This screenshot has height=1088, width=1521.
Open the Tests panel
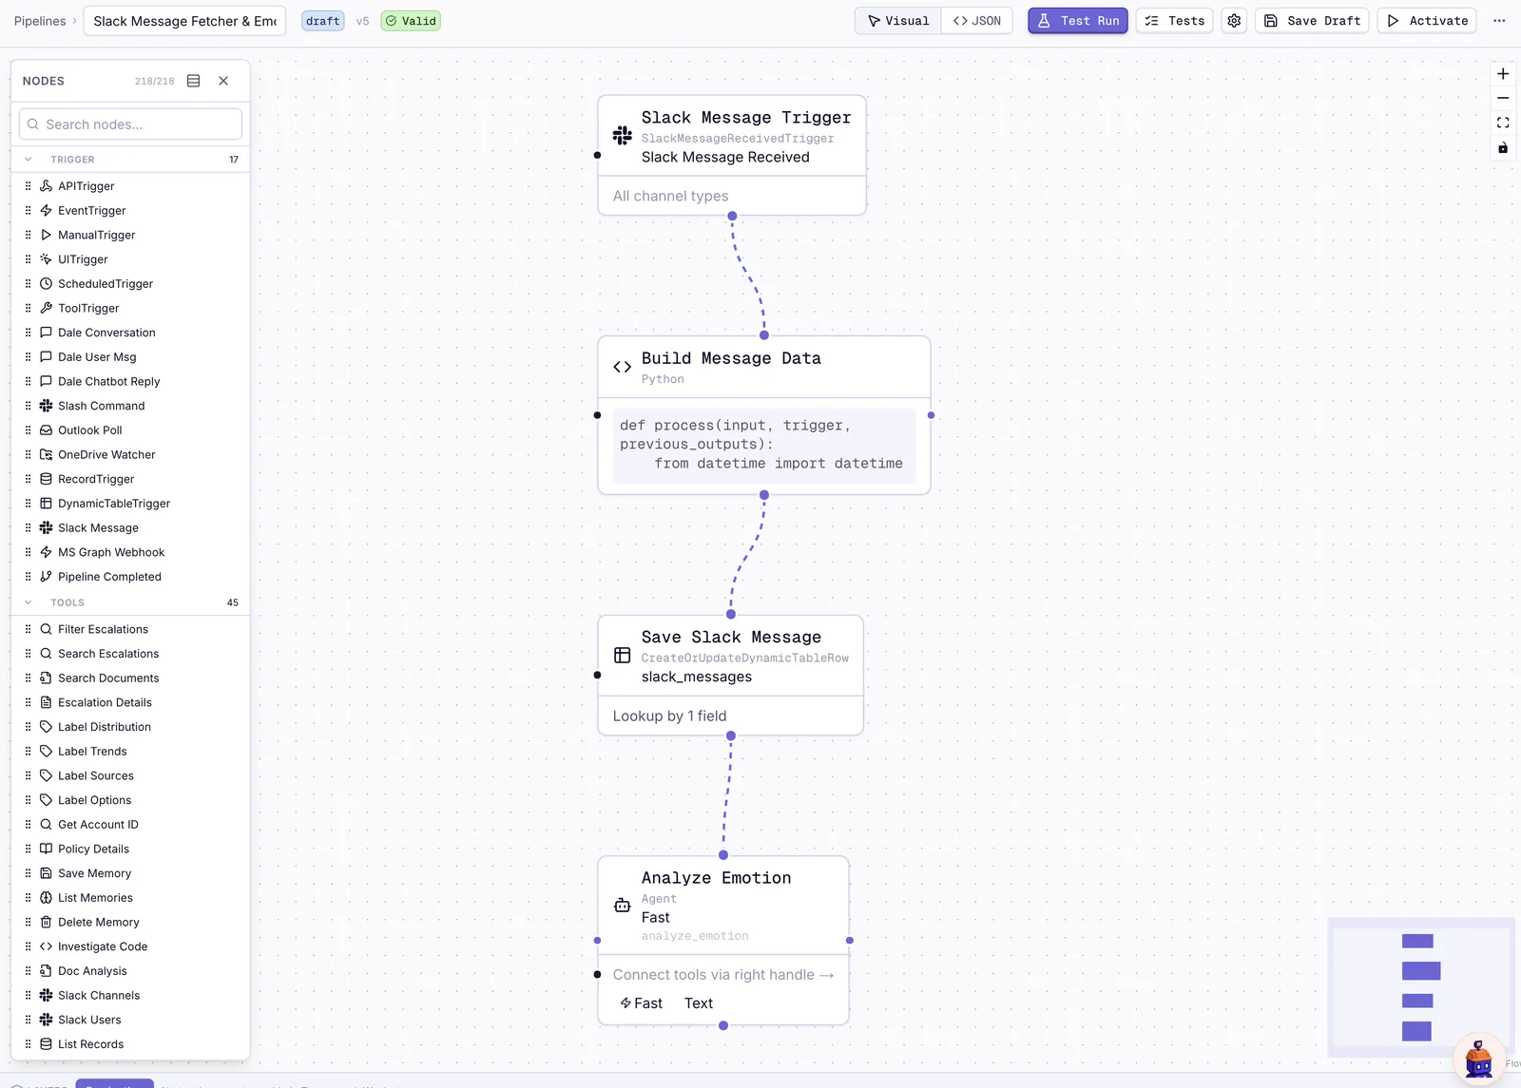pos(1175,21)
